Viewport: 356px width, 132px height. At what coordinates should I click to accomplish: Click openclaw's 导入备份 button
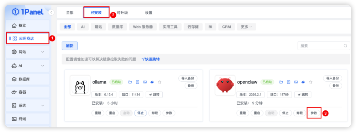333,78
